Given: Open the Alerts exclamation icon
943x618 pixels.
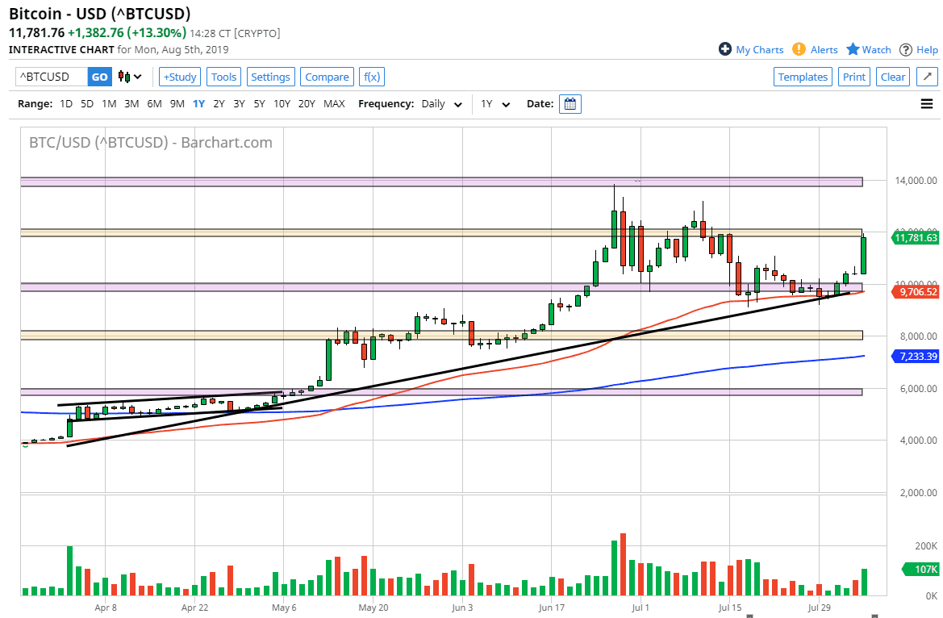Looking at the screenshot, I should pos(798,49).
